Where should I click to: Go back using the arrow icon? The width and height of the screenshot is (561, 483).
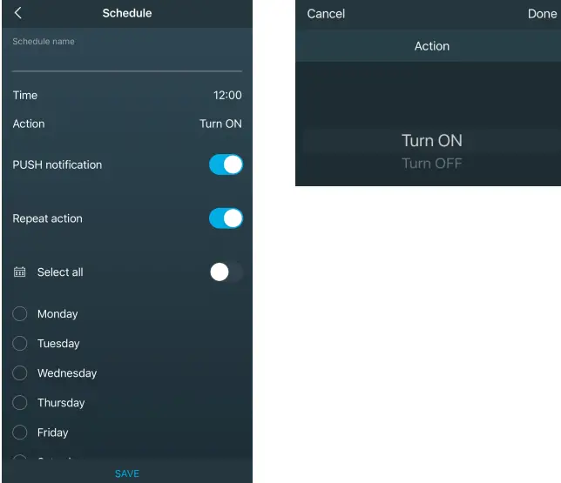coord(18,13)
